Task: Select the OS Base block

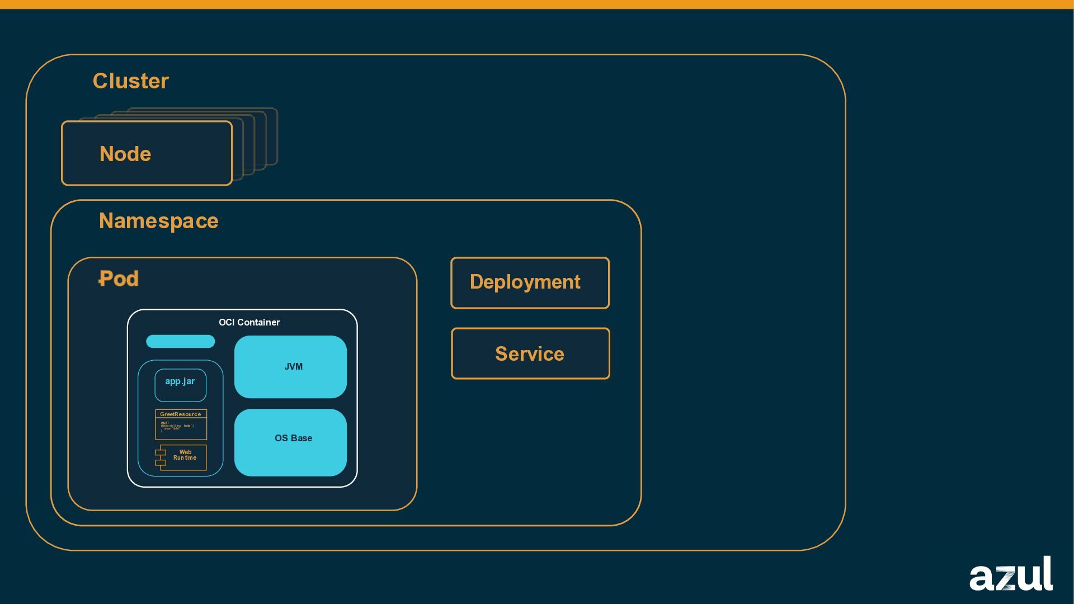Action: point(290,442)
